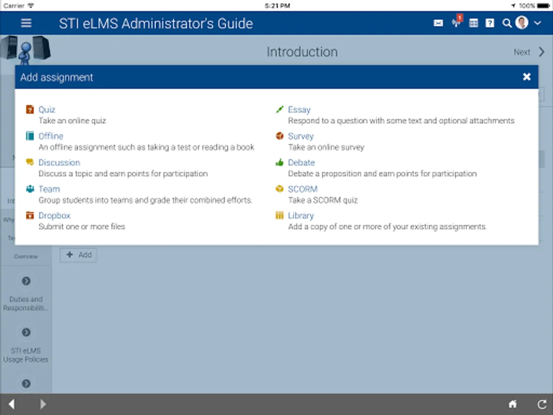Image resolution: width=553 pixels, height=415 pixels.
Task: Choose the Survey assignment link
Action: pos(300,136)
